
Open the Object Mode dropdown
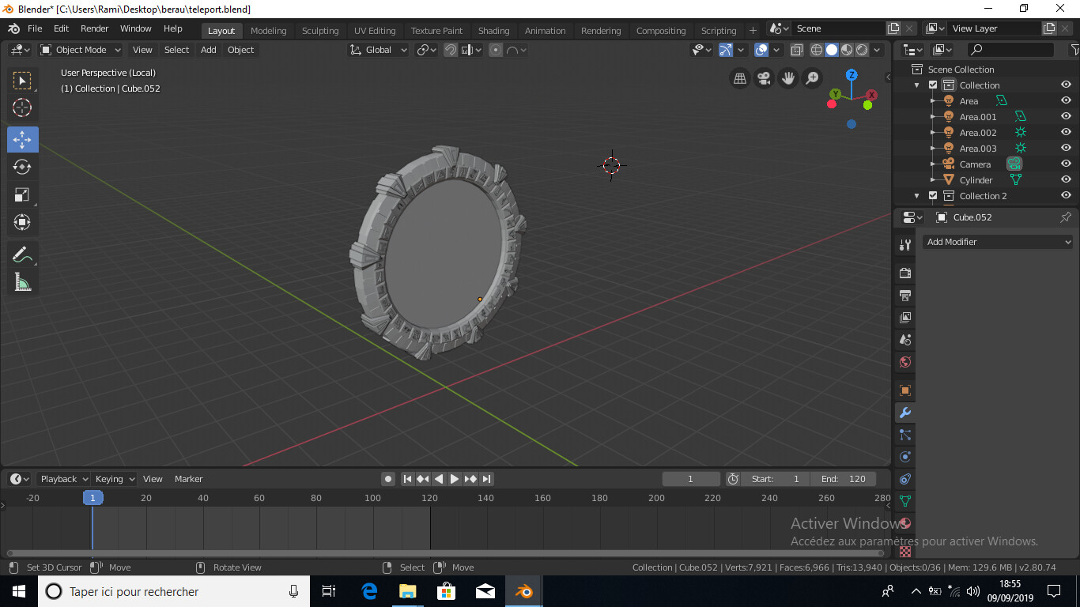pyautogui.click(x=80, y=50)
